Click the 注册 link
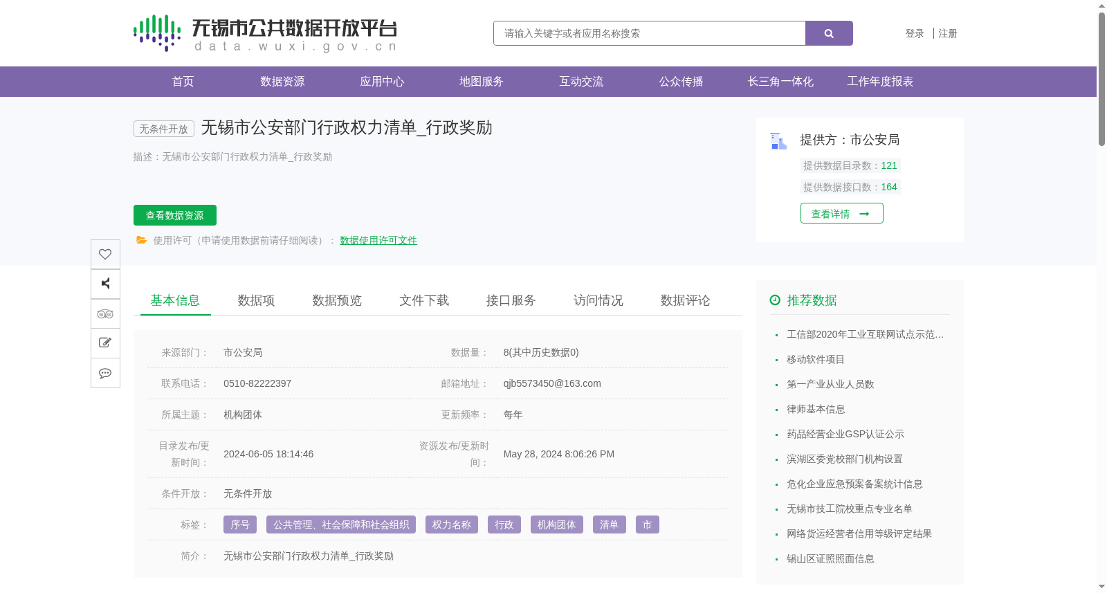The image size is (1107, 593). pos(948,33)
